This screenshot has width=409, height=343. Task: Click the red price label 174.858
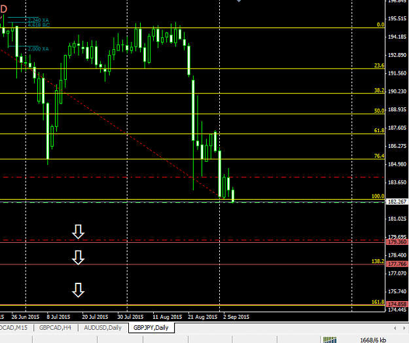pyautogui.click(x=397, y=304)
